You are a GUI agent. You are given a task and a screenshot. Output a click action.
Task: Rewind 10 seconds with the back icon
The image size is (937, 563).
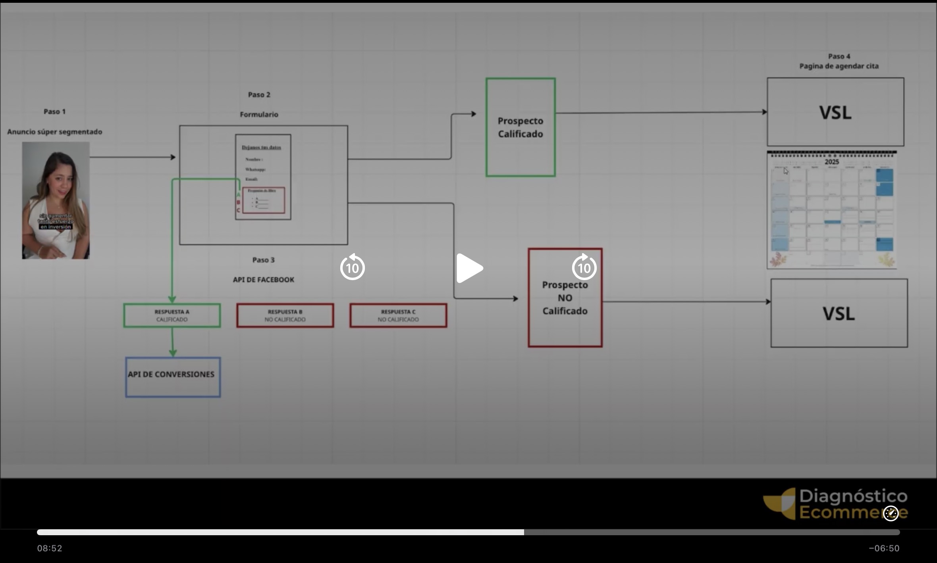[x=352, y=268]
